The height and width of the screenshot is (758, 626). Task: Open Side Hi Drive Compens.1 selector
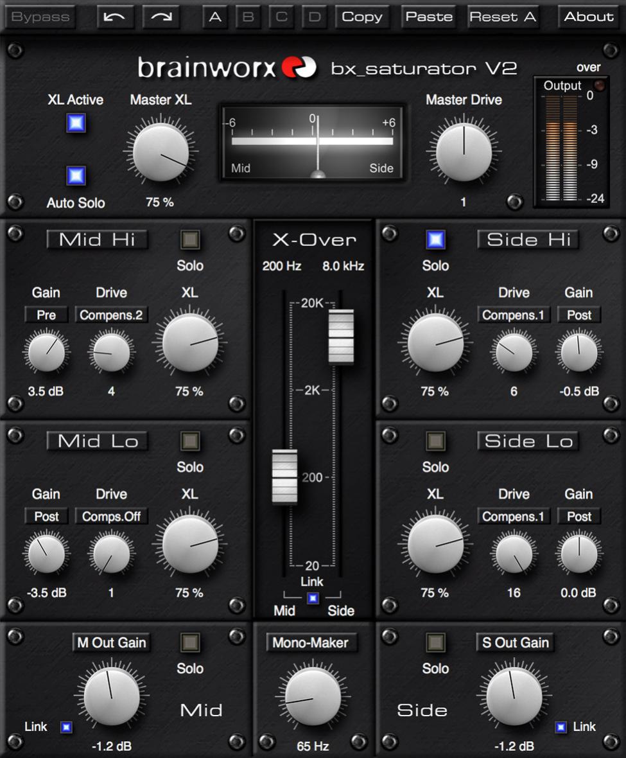514,315
